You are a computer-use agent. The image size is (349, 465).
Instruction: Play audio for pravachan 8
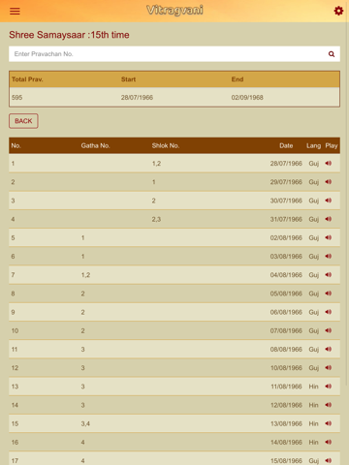click(x=329, y=294)
